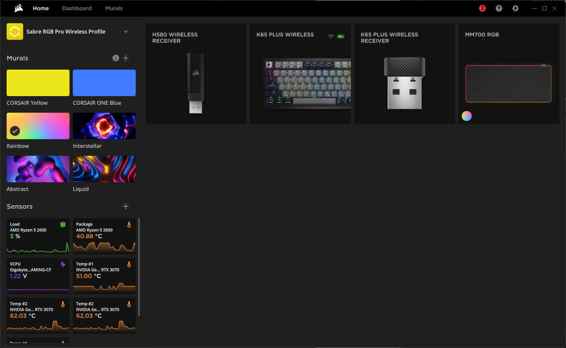Screen dimensions: 566x348
Task: Click the Sabre RGB Pro Wireless Profile name
Action: 66,31
